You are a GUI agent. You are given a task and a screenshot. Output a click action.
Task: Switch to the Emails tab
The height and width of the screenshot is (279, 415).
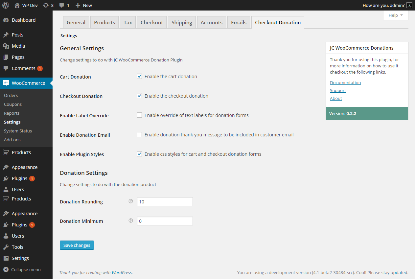click(x=239, y=22)
